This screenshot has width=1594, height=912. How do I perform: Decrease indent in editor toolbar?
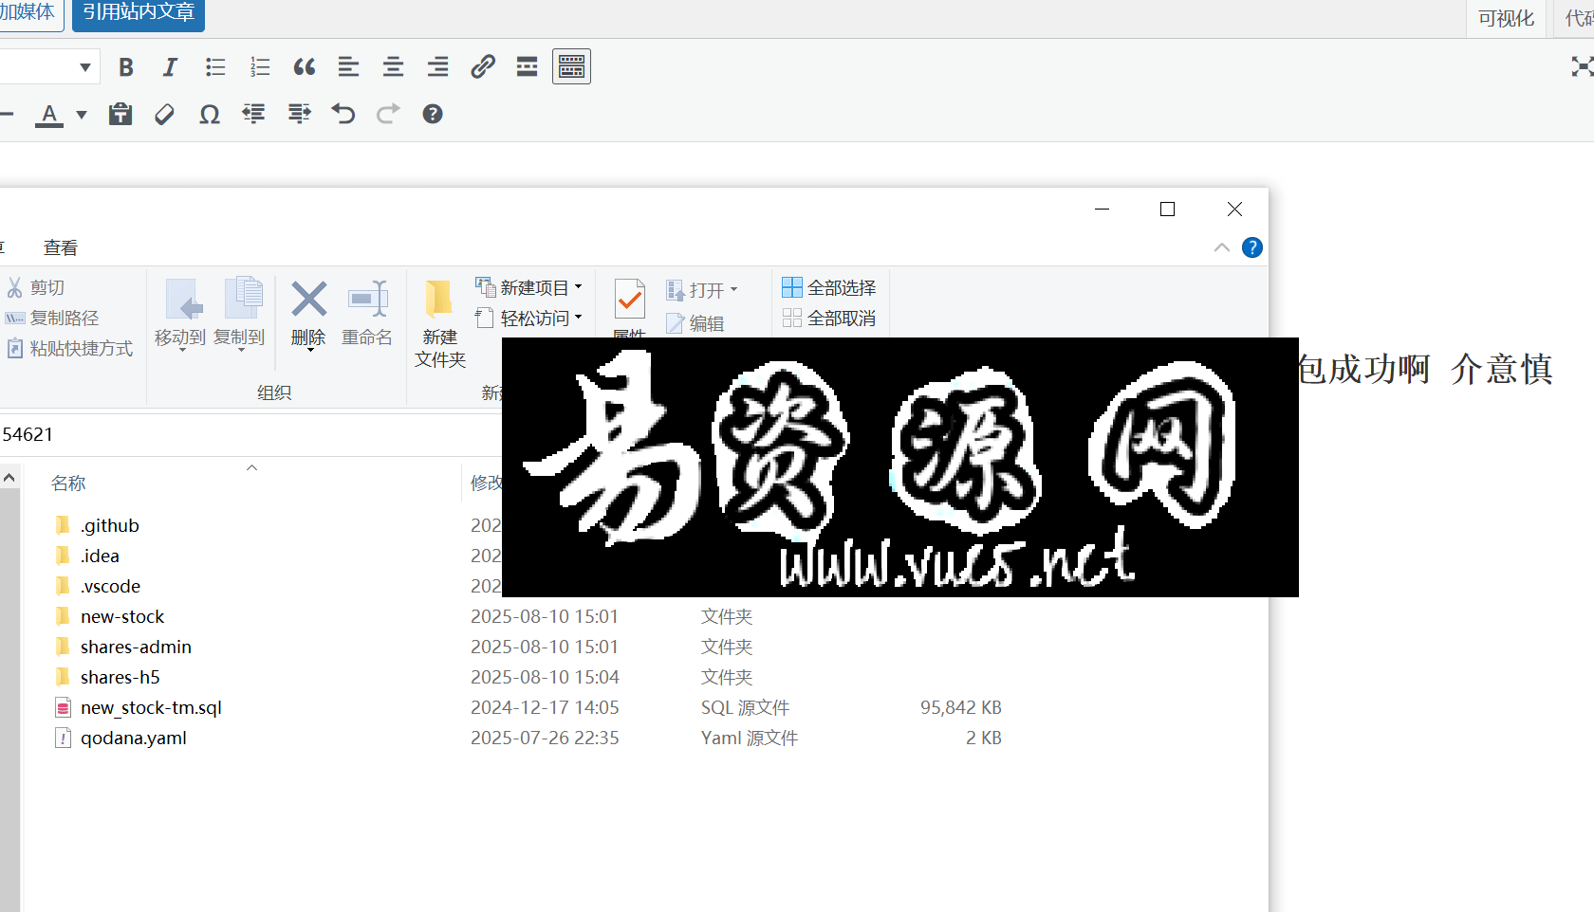point(253,115)
